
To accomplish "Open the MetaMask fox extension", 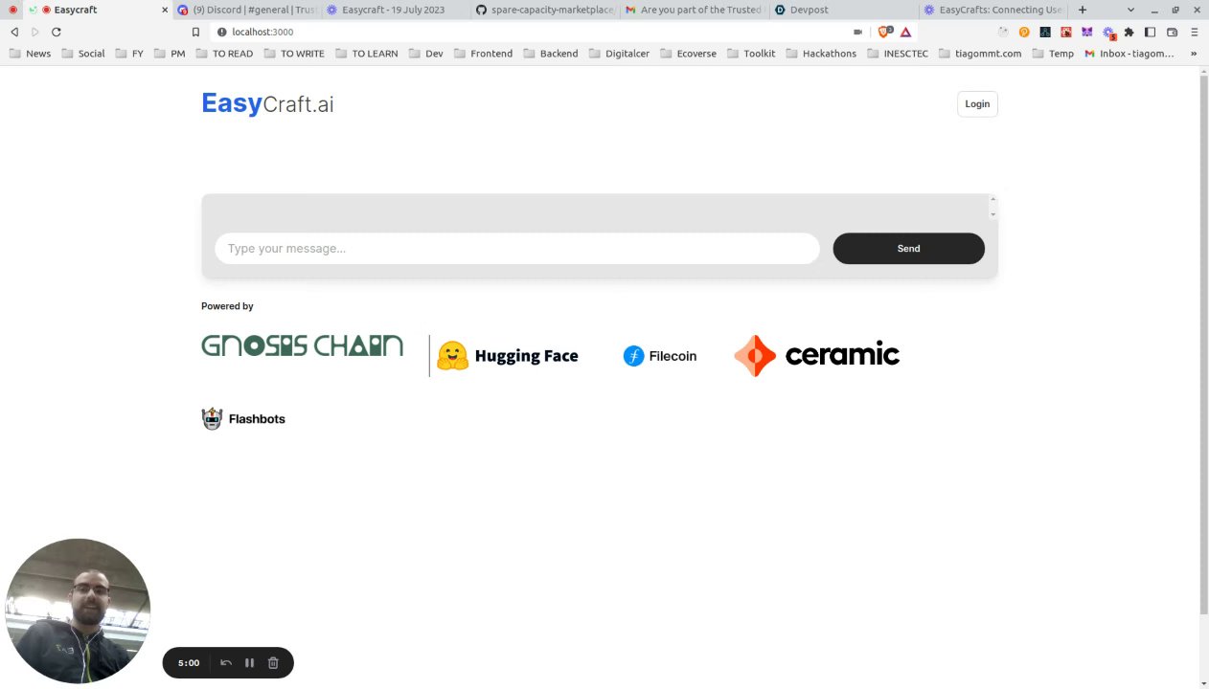I will 1087,32.
